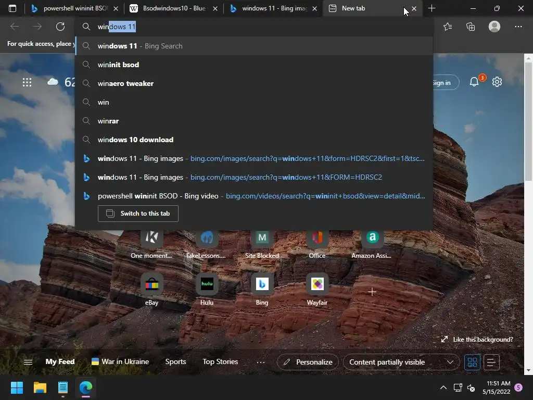Select windows 10 download suggestion
Screen dimensions: 533x400
pos(253,140)
